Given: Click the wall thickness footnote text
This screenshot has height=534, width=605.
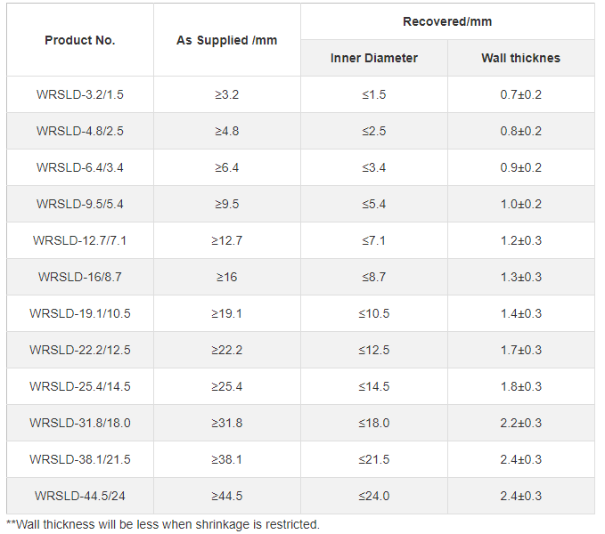Looking at the screenshot, I should click(x=163, y=524).
